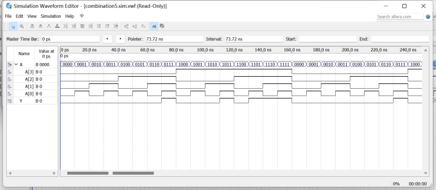Open the Arbitrary Value (X?) tool
436x190 pixels.
point(107,26)
